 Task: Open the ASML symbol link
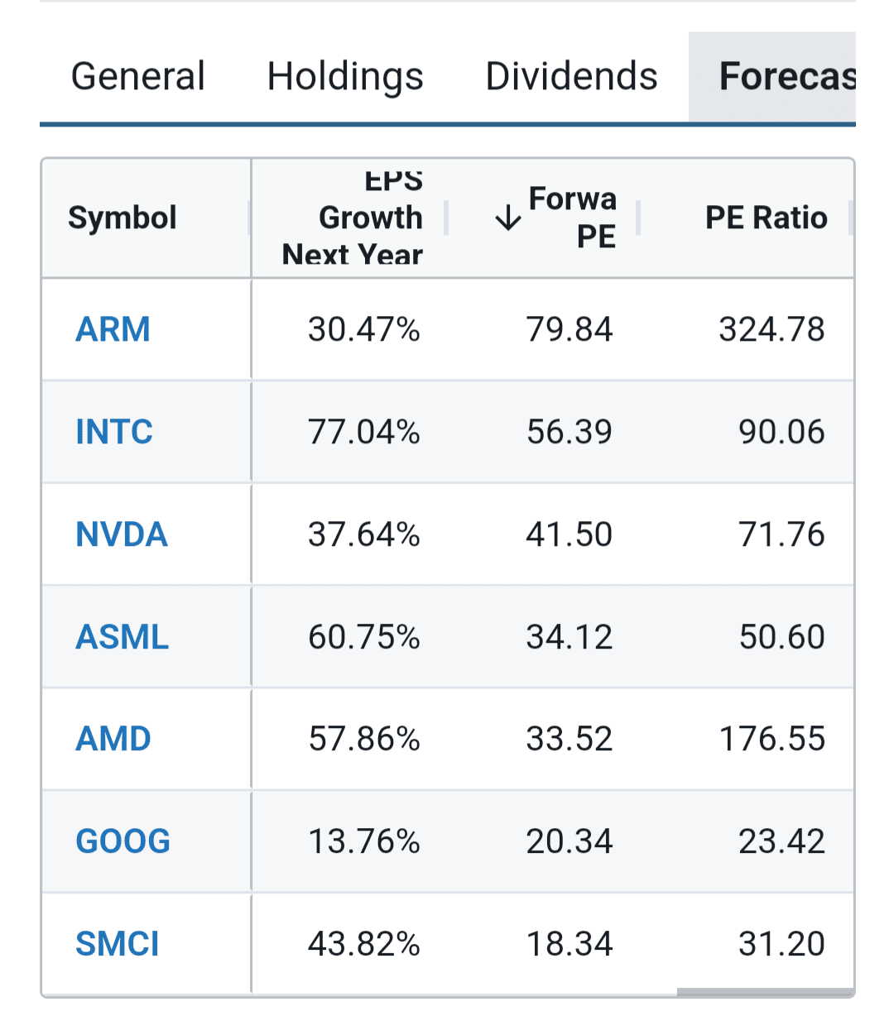click(x=123, y=637)
